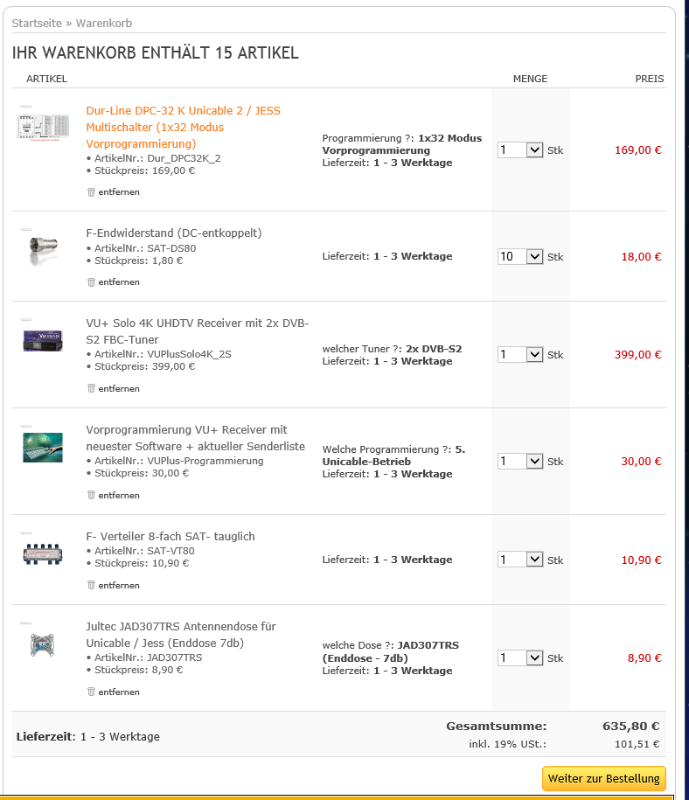Open F-Endwiderstand (DC-entkoppelt) product link
Image resolution: width=689 pixels, height=800 pixels.
point(173,233)
